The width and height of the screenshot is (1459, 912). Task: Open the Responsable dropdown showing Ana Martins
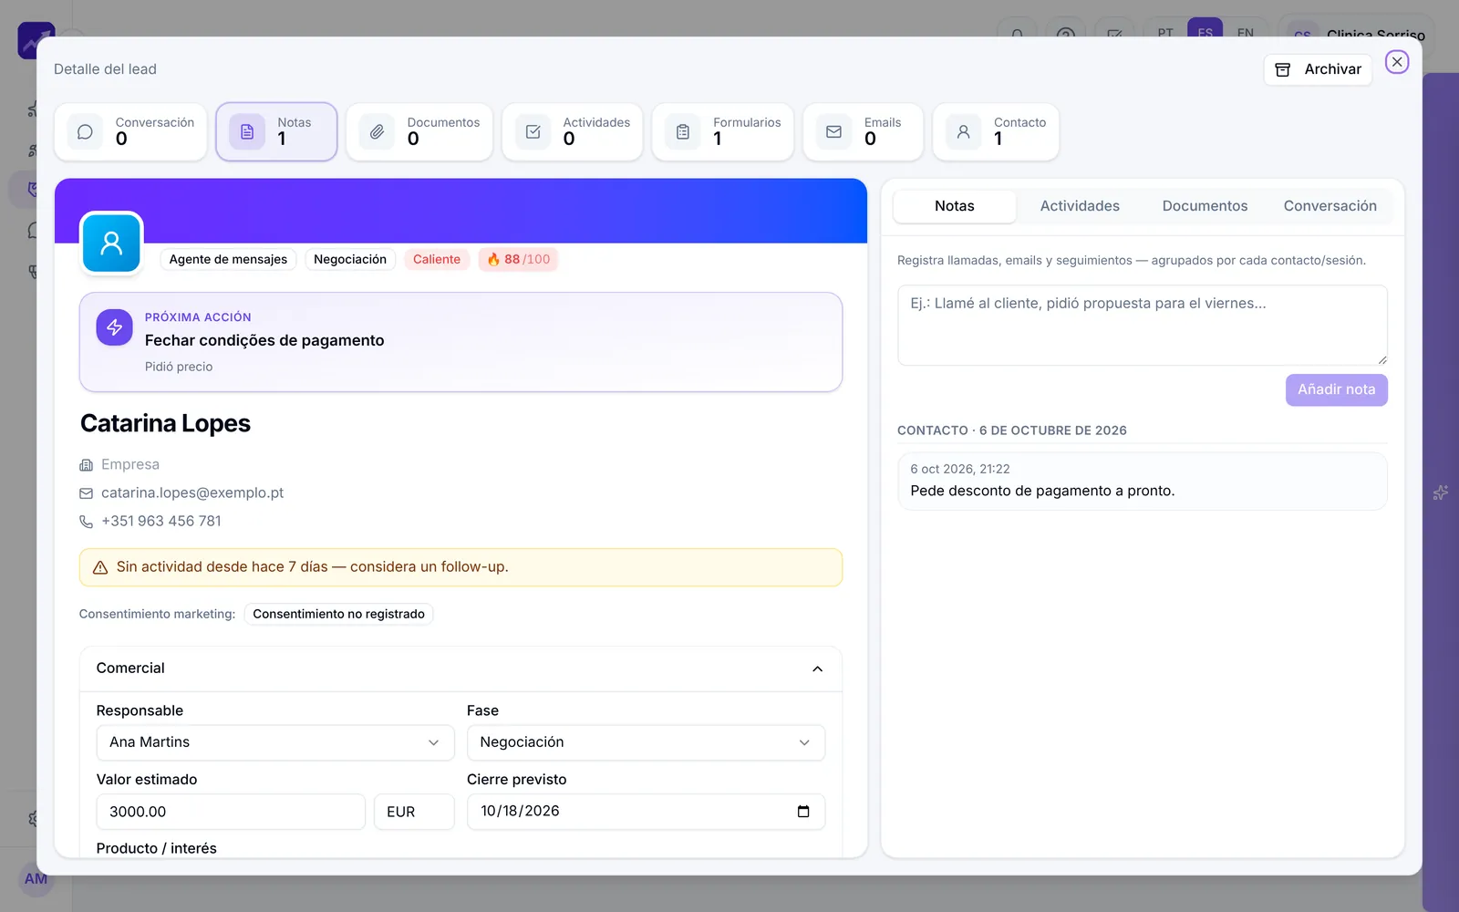[275, 742]
